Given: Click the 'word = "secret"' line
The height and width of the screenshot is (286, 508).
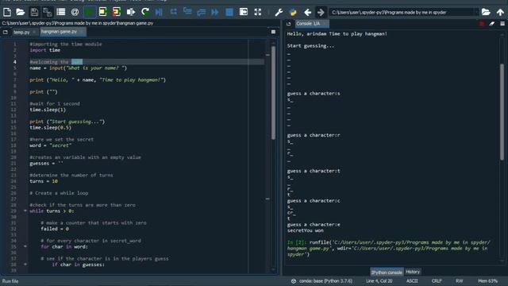Looking at the screenshot, I should (x=50, y=145).
